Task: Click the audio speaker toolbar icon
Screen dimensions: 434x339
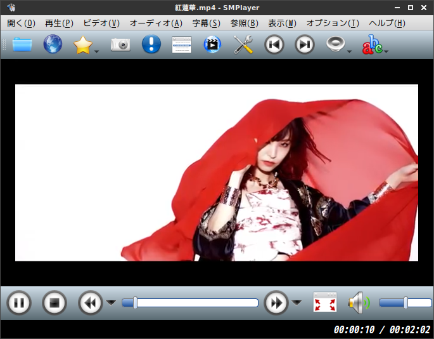Action: (x=335, y=44)
